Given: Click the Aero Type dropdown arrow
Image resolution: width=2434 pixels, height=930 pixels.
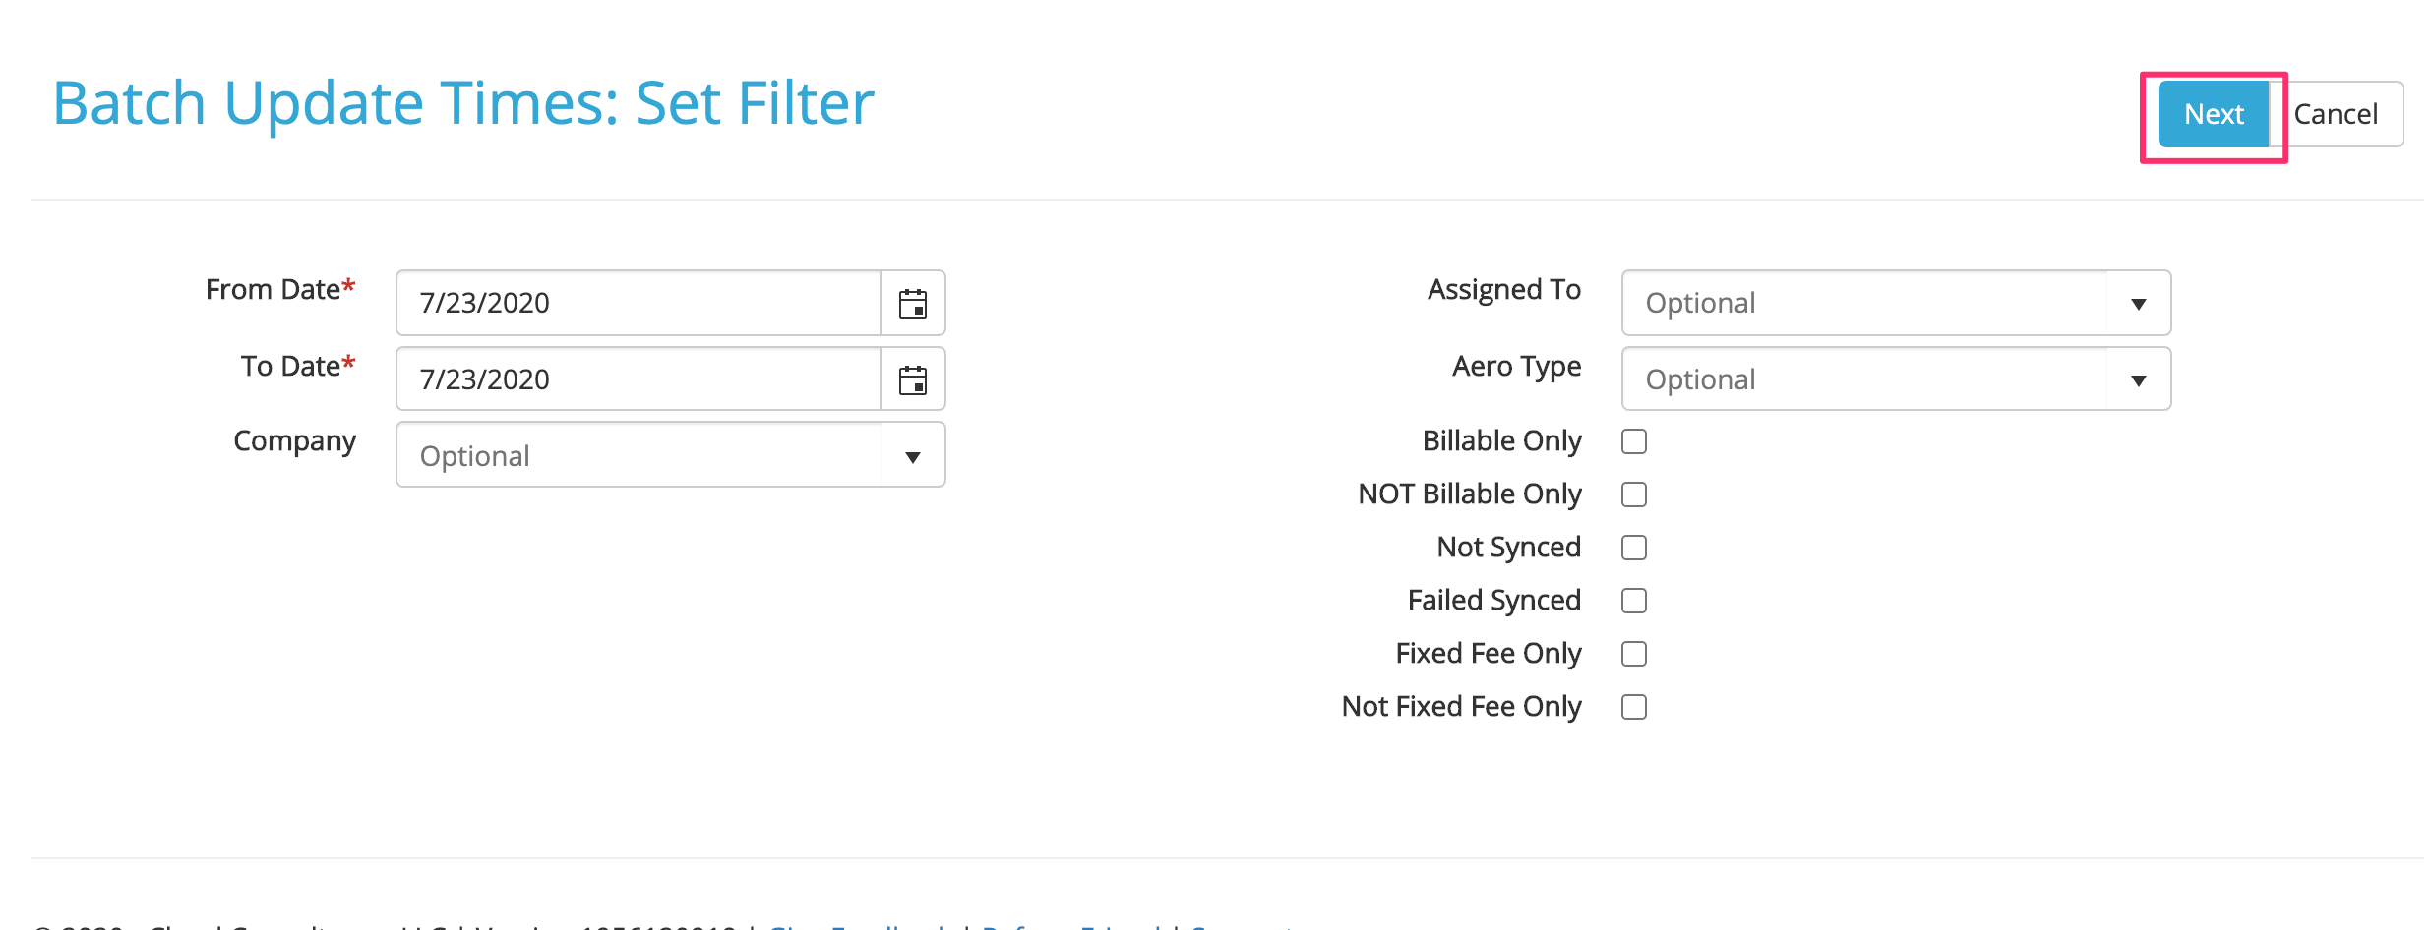Looking at the screenshot, I should tap(2138, 379).
